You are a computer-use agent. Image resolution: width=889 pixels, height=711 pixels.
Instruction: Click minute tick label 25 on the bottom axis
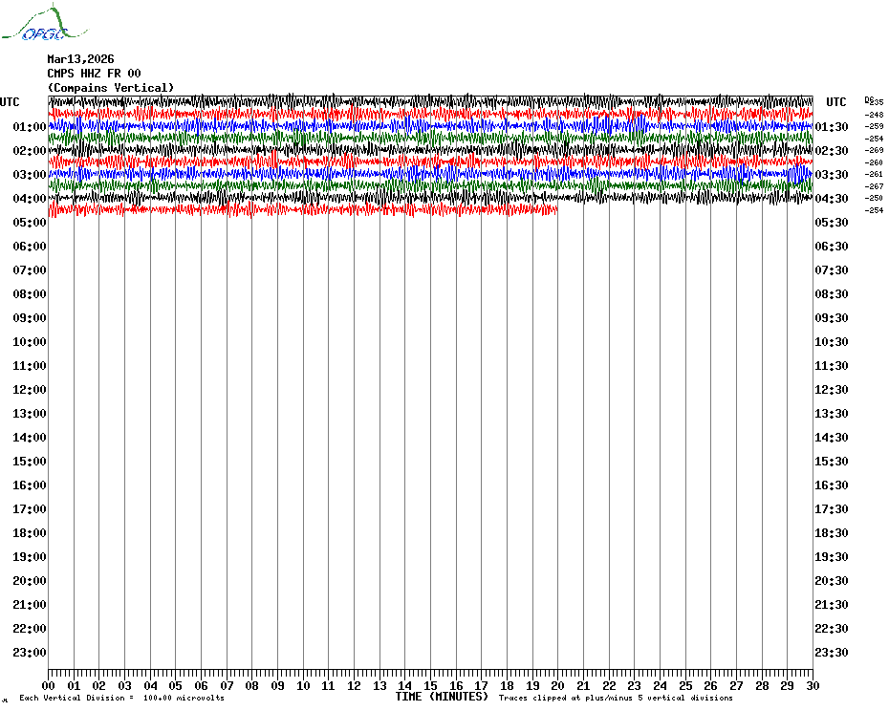coord(685,685)
